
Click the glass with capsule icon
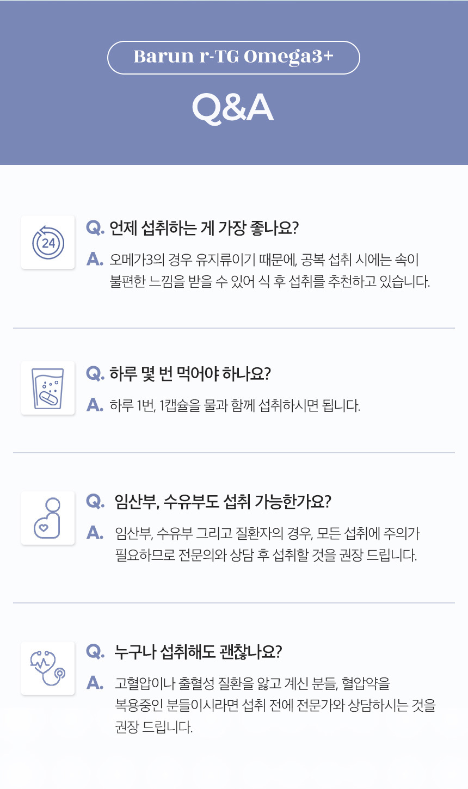coord(48,388)
